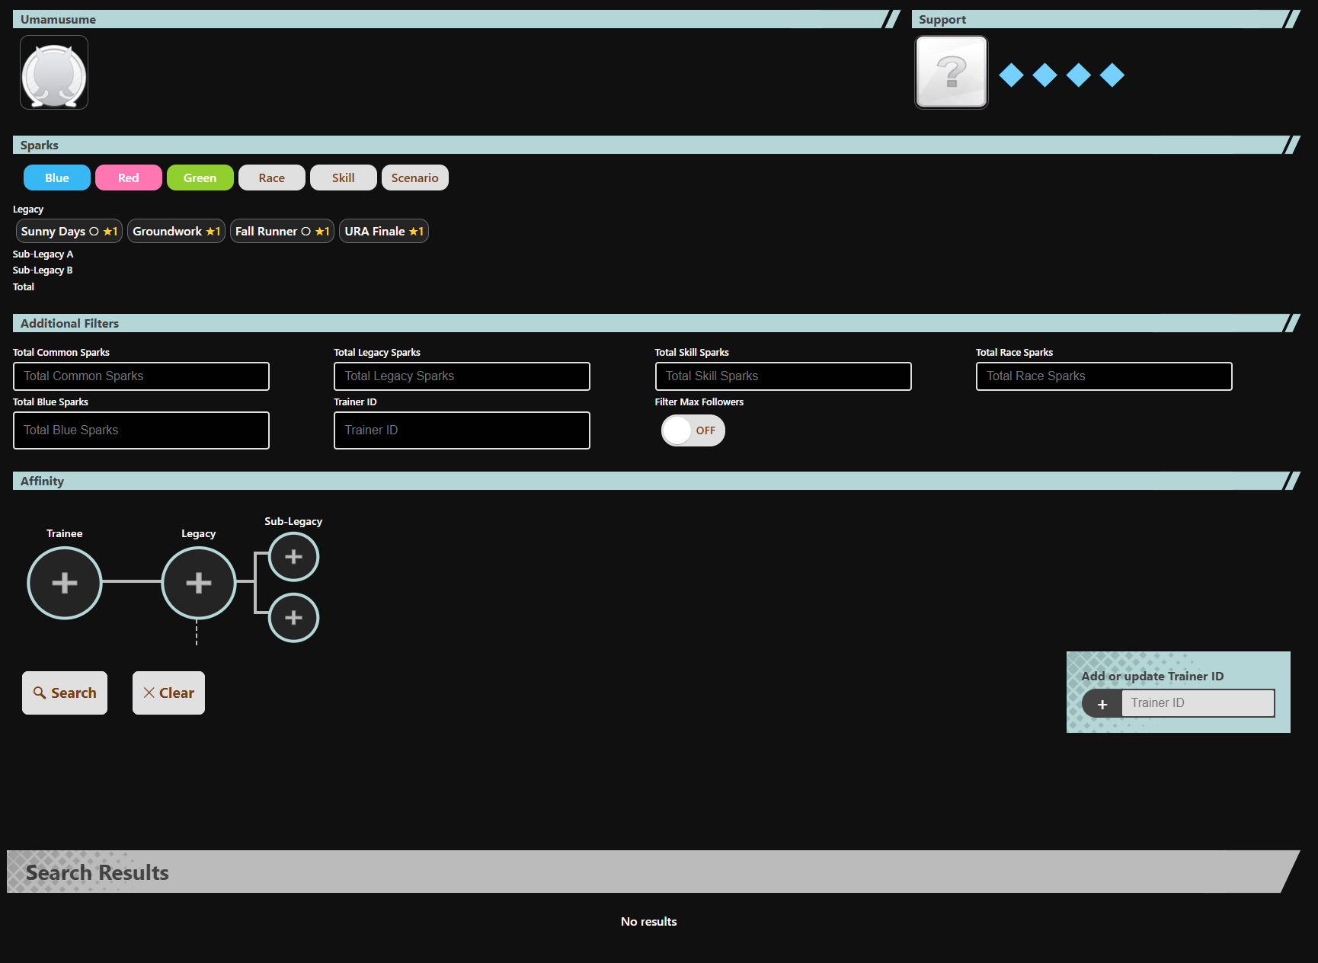Open the Blue sparks category
The height and width of the screenshot is (963, 1318).
click(x=57, y=178)
